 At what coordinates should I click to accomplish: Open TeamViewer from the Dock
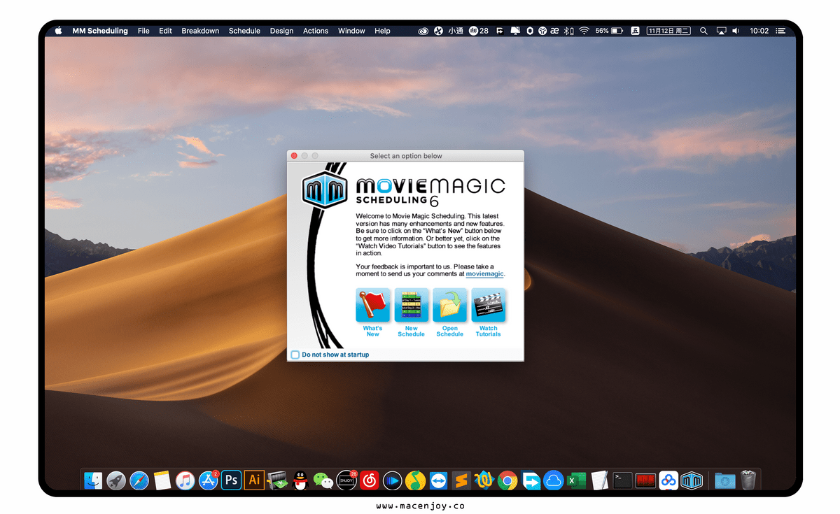tap(438, 480)
